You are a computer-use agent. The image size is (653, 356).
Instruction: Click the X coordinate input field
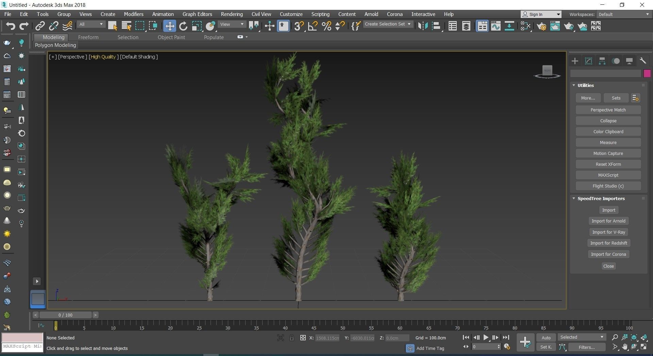click(327, 338)
